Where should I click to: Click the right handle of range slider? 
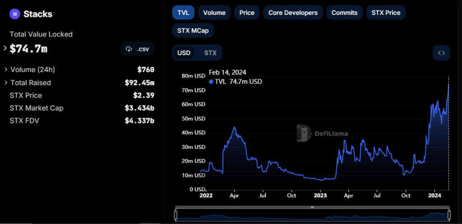449,215
